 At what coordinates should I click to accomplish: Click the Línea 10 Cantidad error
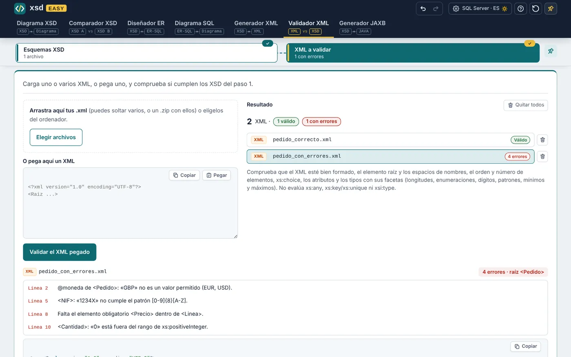coord(285,327)
